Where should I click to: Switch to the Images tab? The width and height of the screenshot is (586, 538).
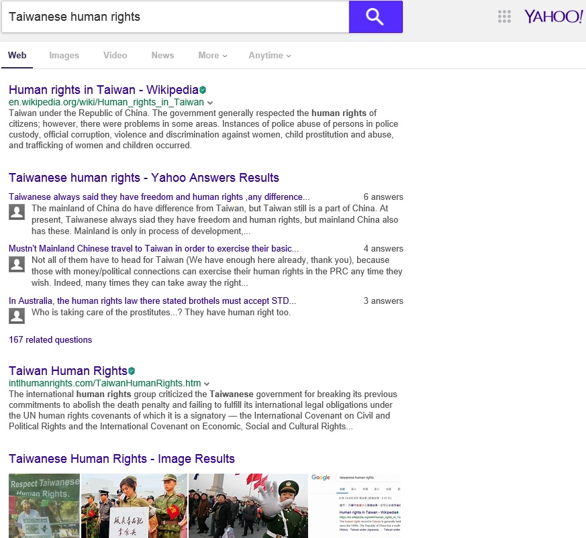point(64,56)
